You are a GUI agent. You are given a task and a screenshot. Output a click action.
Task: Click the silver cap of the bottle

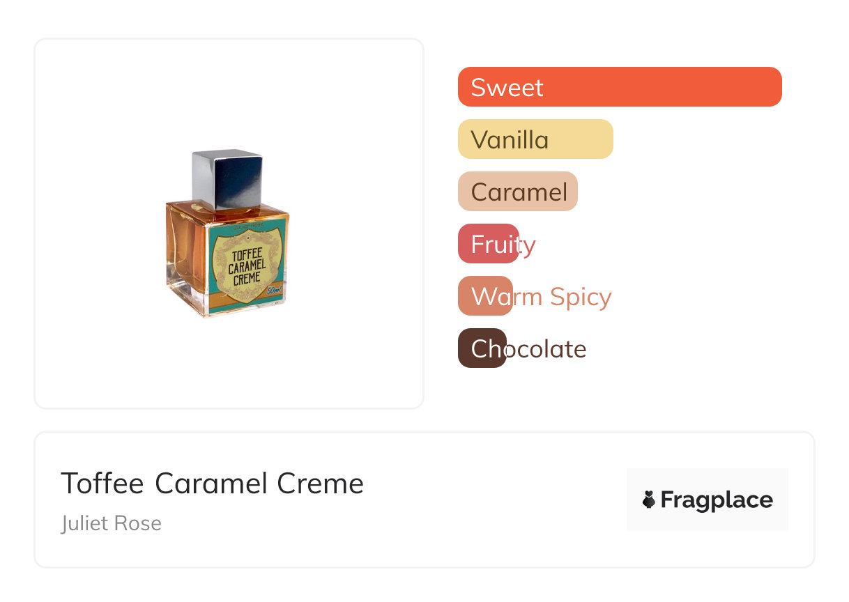[227, 179]
